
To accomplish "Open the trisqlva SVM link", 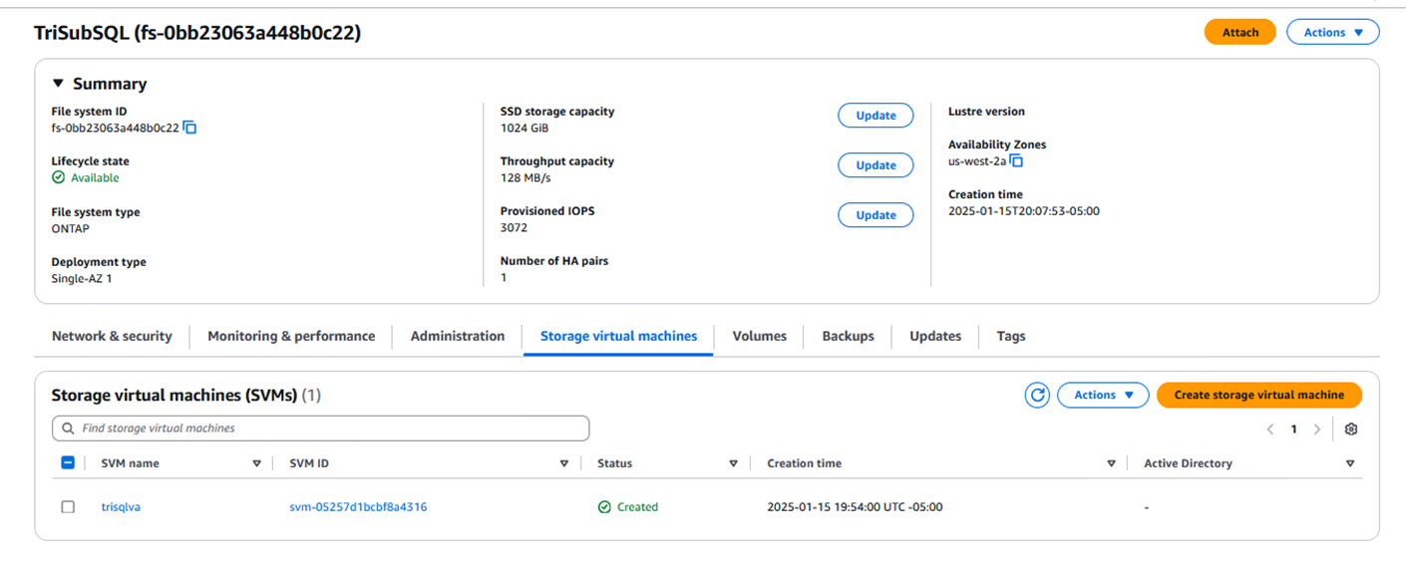I will tap(121, 507).
